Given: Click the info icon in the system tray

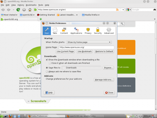Looking at the screenshot, I should (141, 116).
